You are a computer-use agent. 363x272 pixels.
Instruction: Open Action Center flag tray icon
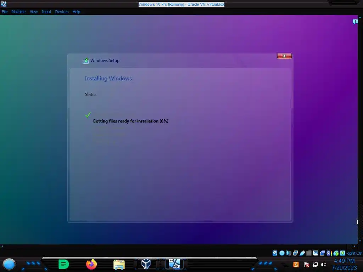(307, 264)
